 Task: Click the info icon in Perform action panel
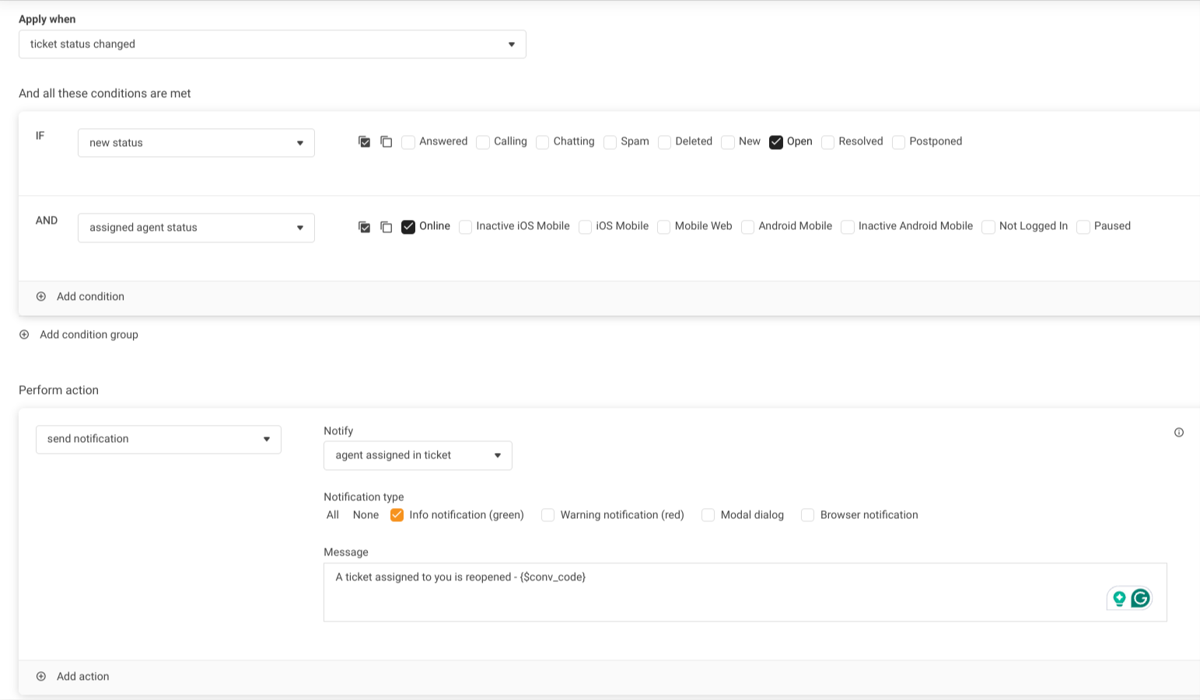(1178, 433)
